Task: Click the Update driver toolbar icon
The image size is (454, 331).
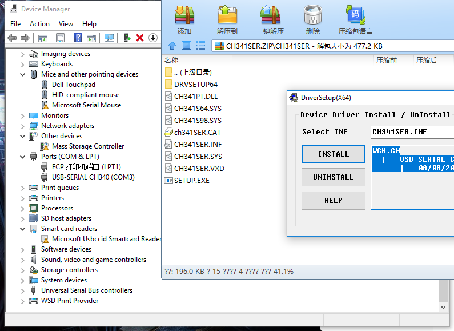Action: 127,38
